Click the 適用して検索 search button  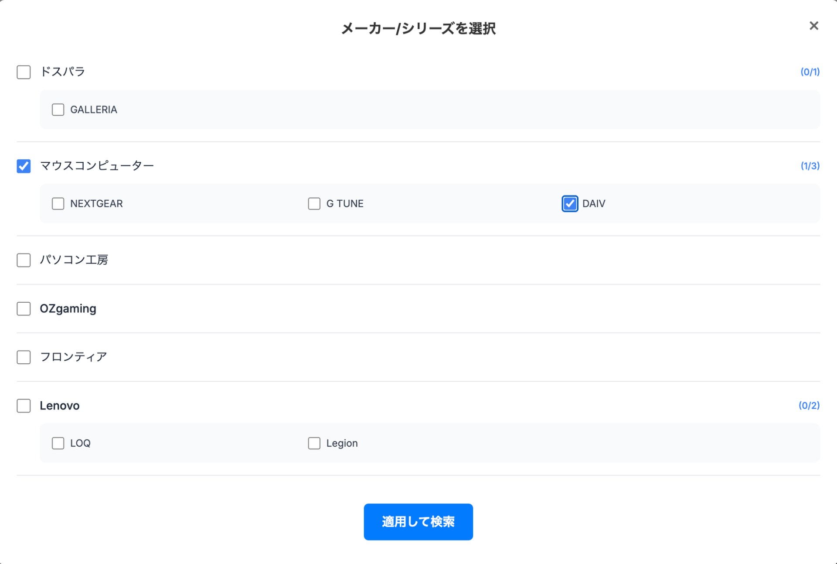click(x=418, y=522)
